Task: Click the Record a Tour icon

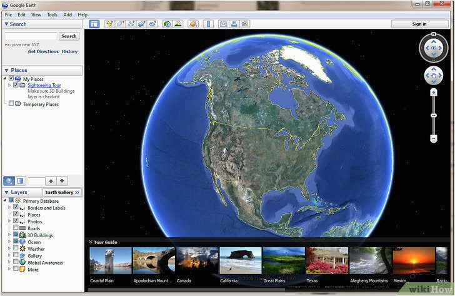Action: (152, 24)
